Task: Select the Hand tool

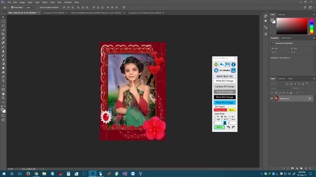Action: point(3,94)
